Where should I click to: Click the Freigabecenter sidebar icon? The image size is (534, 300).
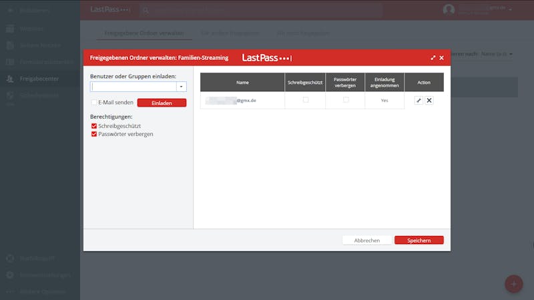[10, 79]
